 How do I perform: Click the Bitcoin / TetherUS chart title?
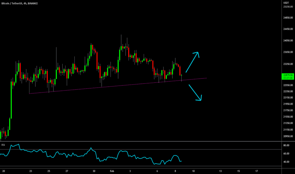click(20, 3)
